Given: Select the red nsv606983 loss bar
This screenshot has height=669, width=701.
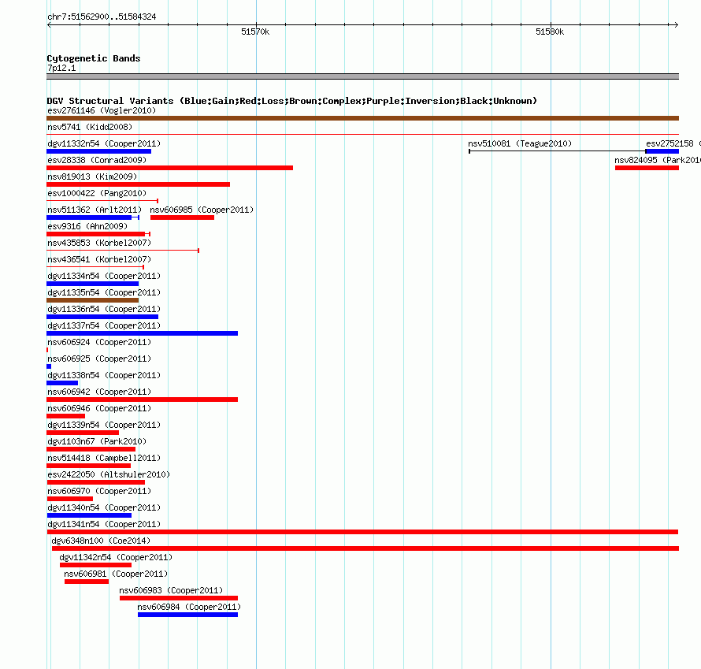Looking at the screenshot, I should [179, 598].
